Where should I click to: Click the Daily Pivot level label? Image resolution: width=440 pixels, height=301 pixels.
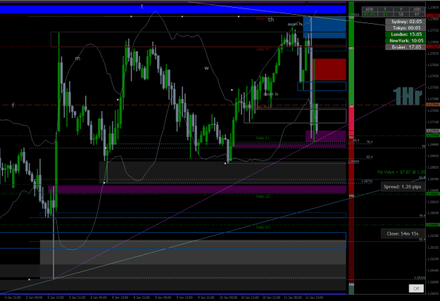(x=263, y=107)
